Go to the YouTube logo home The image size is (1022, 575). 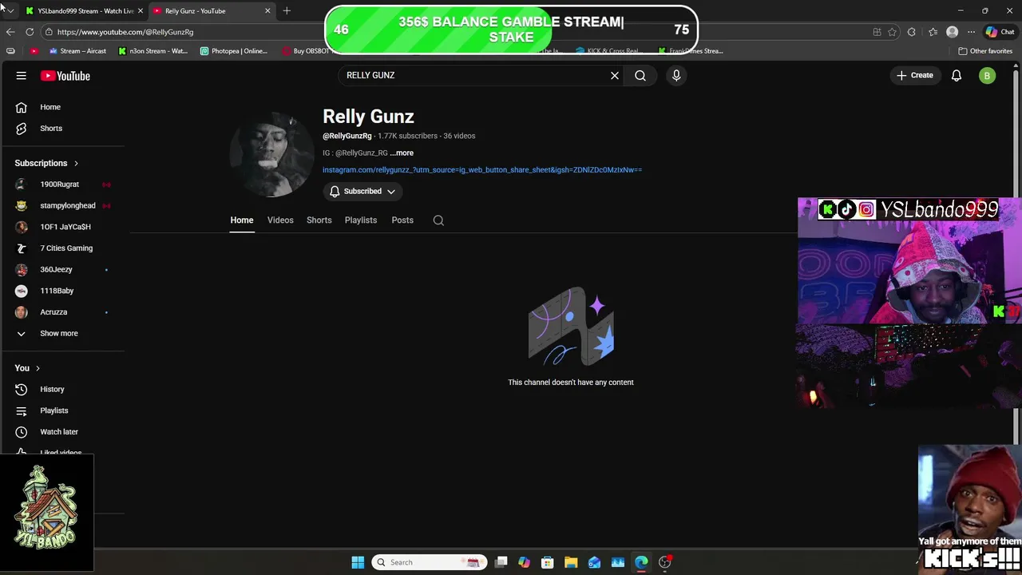point(65,76)
